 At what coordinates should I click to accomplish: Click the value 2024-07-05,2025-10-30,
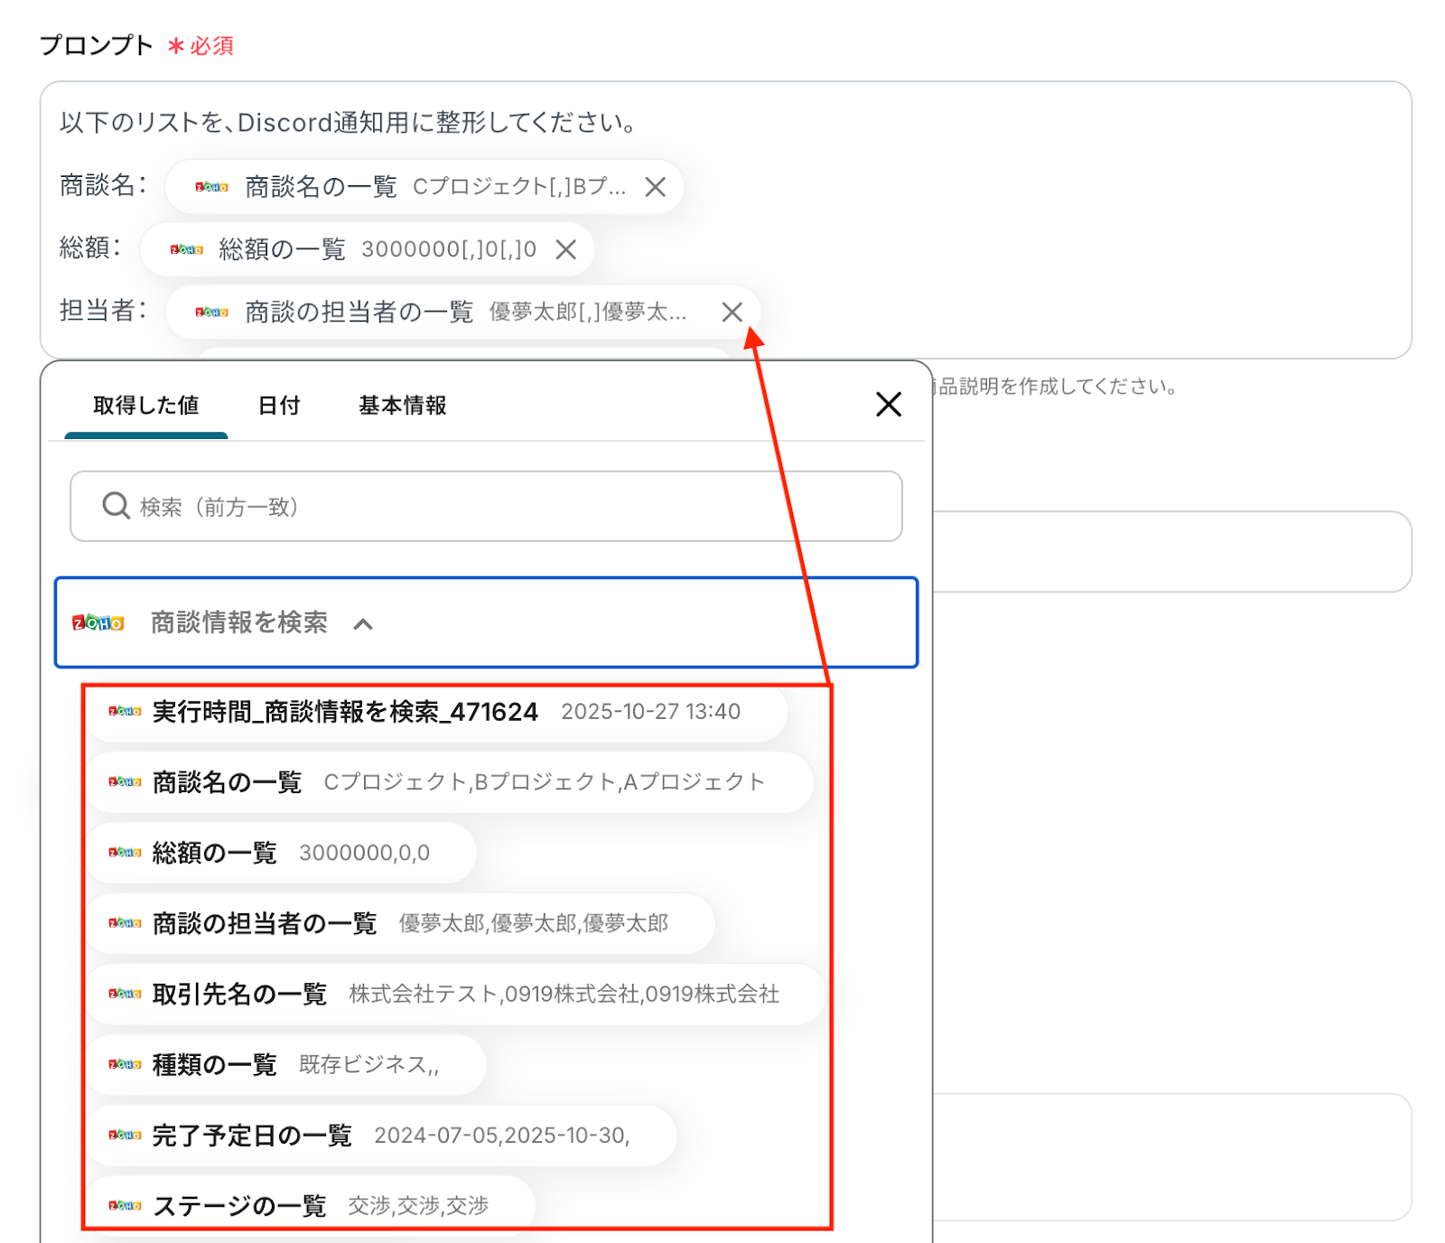pos(502,1136)
